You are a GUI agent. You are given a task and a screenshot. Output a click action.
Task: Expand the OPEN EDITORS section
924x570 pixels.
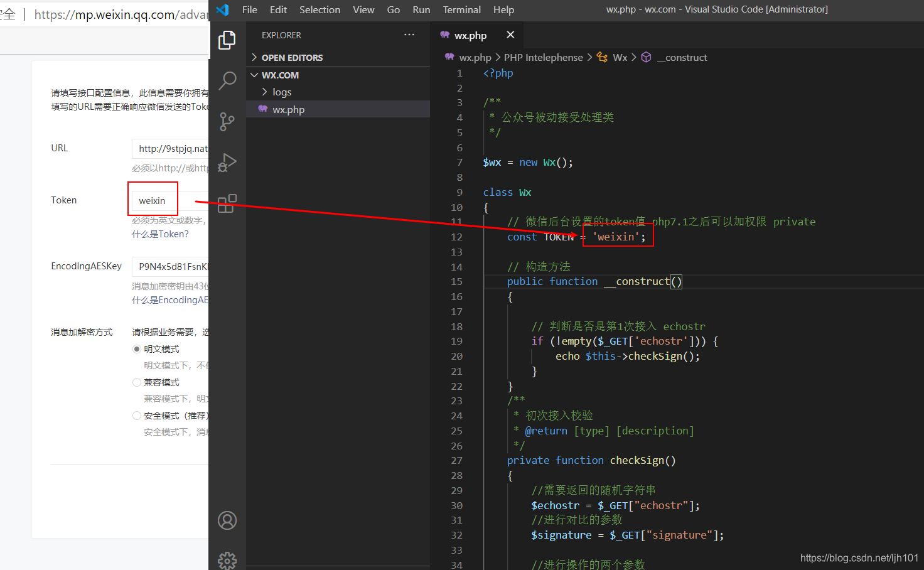pos(338,57)
